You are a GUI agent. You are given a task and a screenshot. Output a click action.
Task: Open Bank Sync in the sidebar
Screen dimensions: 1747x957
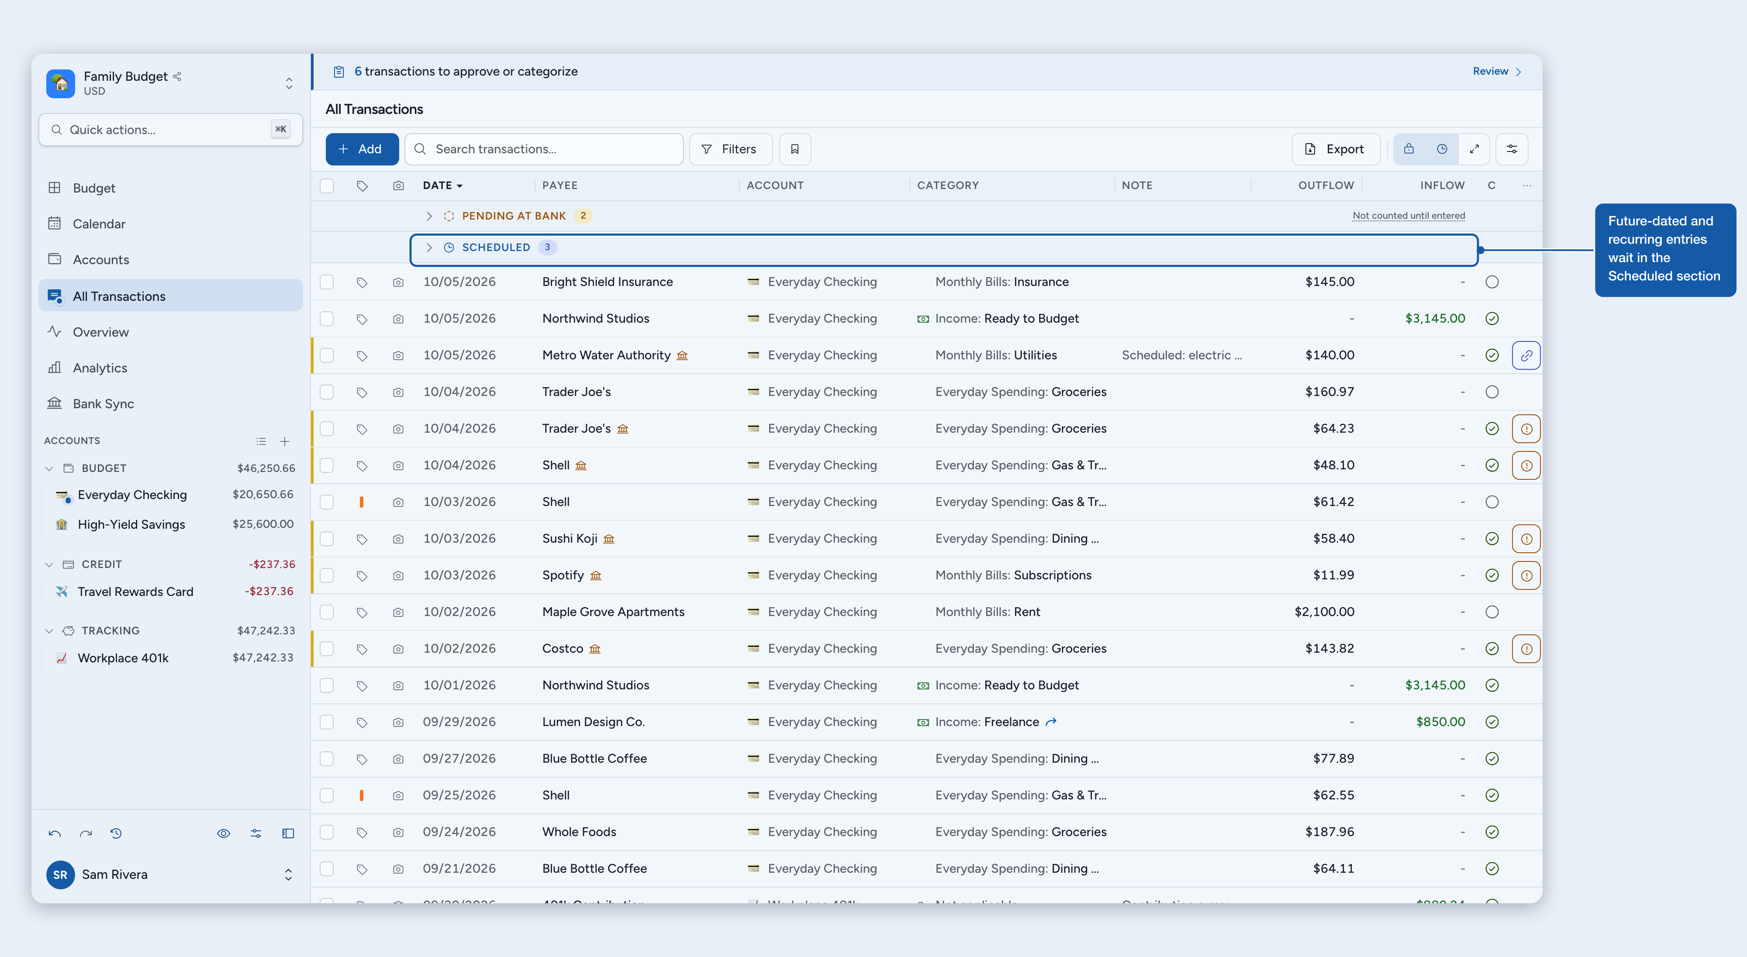170,404
